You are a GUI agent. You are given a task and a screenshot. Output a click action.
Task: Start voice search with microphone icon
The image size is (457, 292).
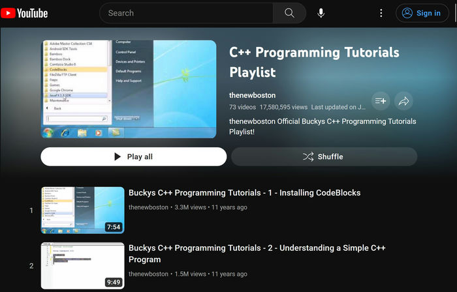(321, 13)
